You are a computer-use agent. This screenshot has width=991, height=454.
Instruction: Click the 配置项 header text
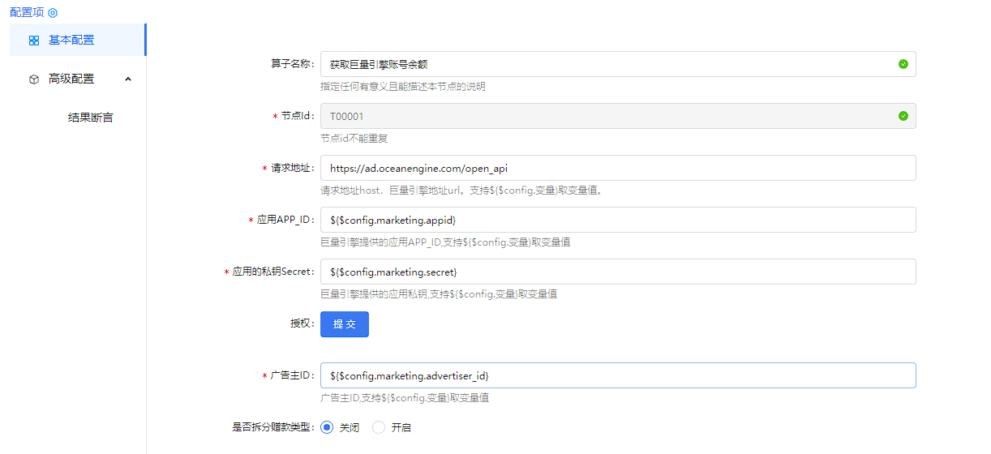click(x=27, y=13)
